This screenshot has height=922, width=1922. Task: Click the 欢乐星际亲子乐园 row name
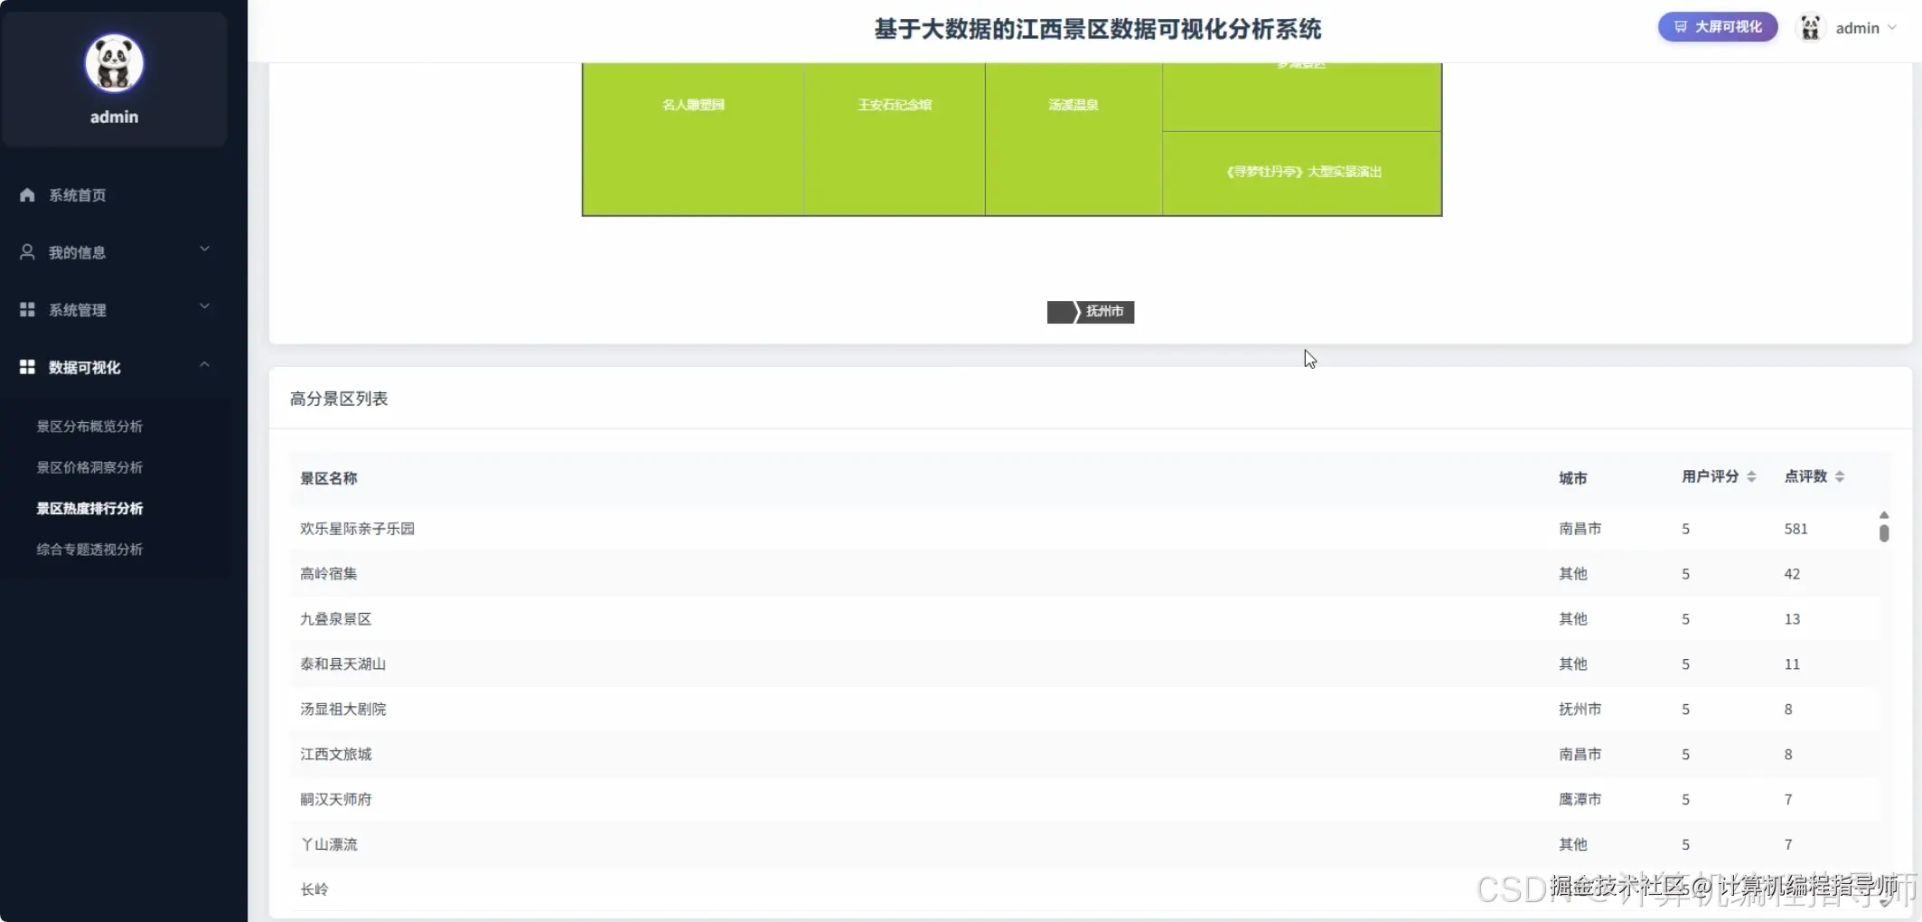pos(357,529)
